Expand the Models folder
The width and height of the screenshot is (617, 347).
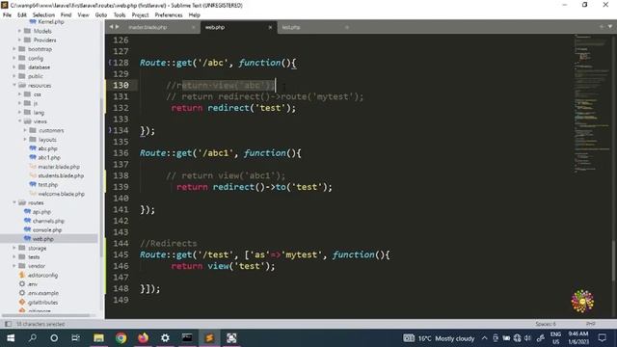[19, 31]
